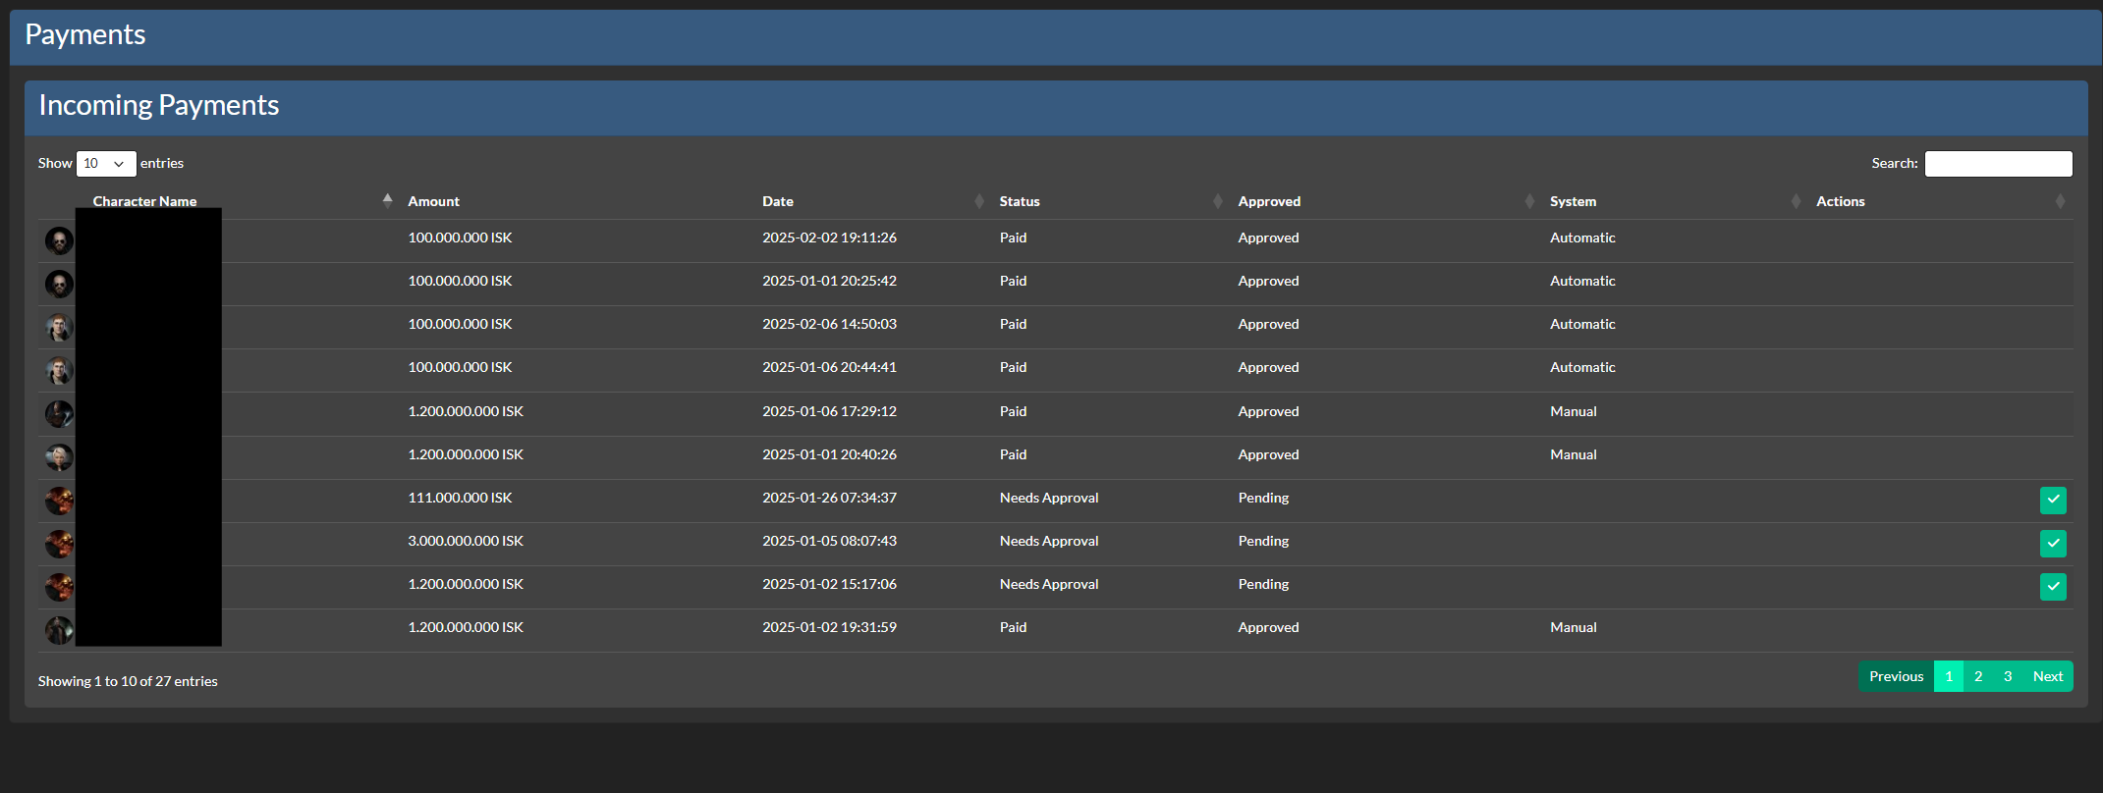Open the Show entries count dropdown

(105, 164)
